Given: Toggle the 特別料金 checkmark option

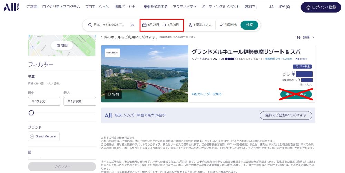Looking at the screenshot, I should coord(228,25).
